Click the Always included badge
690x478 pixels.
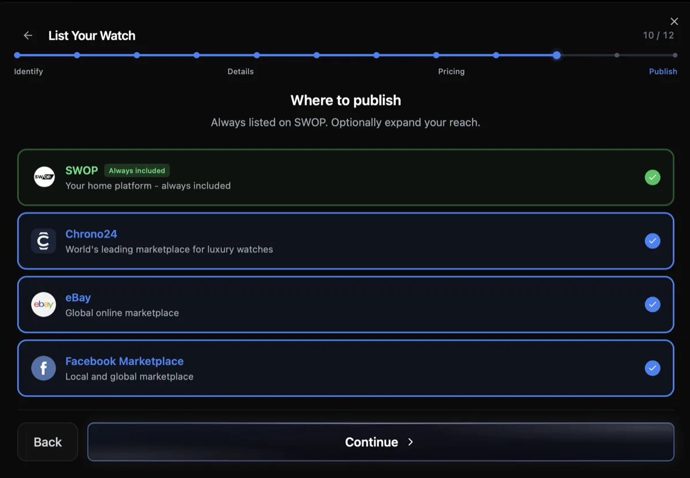click(x=137, y=171)
